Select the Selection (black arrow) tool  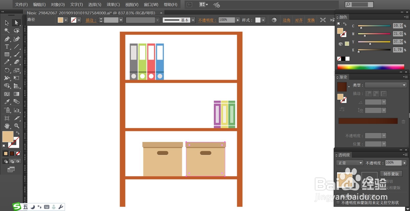[x=7, y=23]
